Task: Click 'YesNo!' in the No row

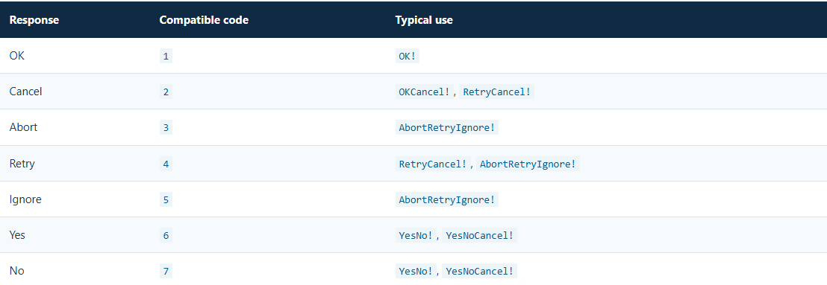Action: point(416,272)
